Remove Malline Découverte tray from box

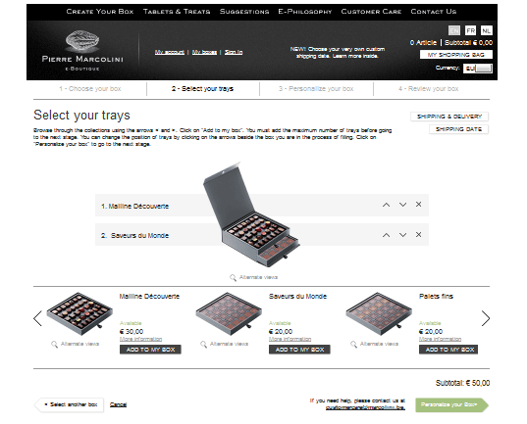(x=418, y=205)
